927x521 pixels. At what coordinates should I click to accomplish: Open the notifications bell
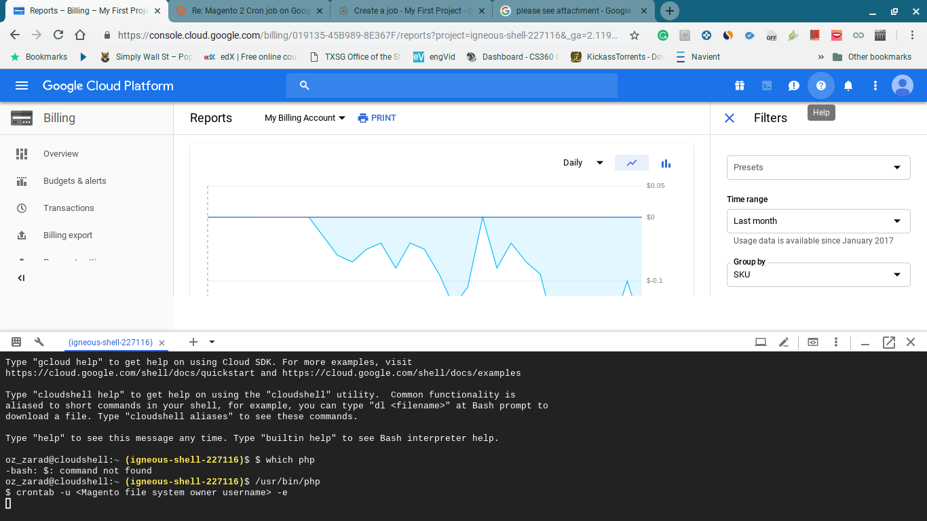click(x=848, y=85)
